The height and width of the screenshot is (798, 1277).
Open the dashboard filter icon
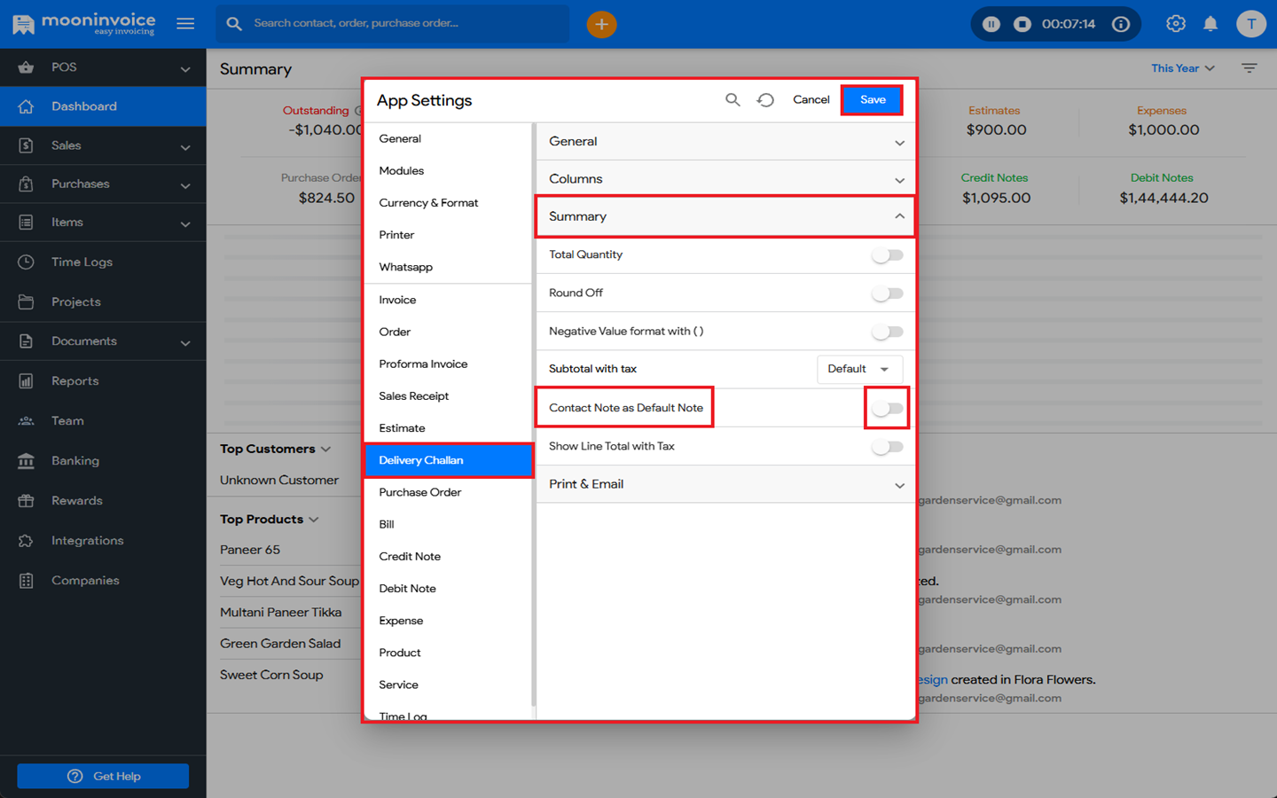(1249, 68)
